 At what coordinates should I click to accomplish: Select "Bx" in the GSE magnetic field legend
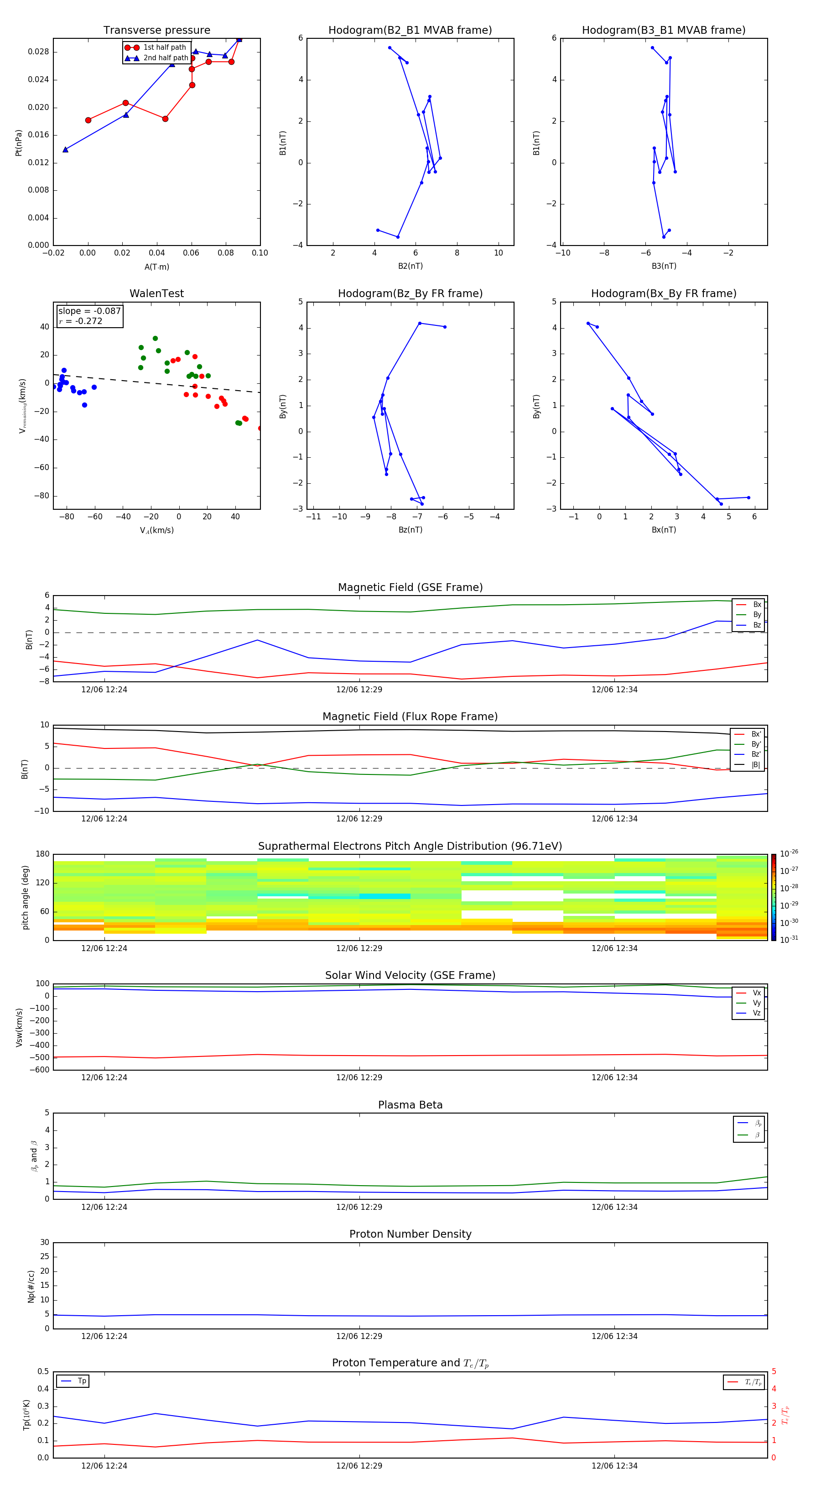click(x=749, y=605)
